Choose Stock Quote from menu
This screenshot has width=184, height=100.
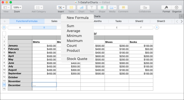pyautogui.click(x=77, y=59)
